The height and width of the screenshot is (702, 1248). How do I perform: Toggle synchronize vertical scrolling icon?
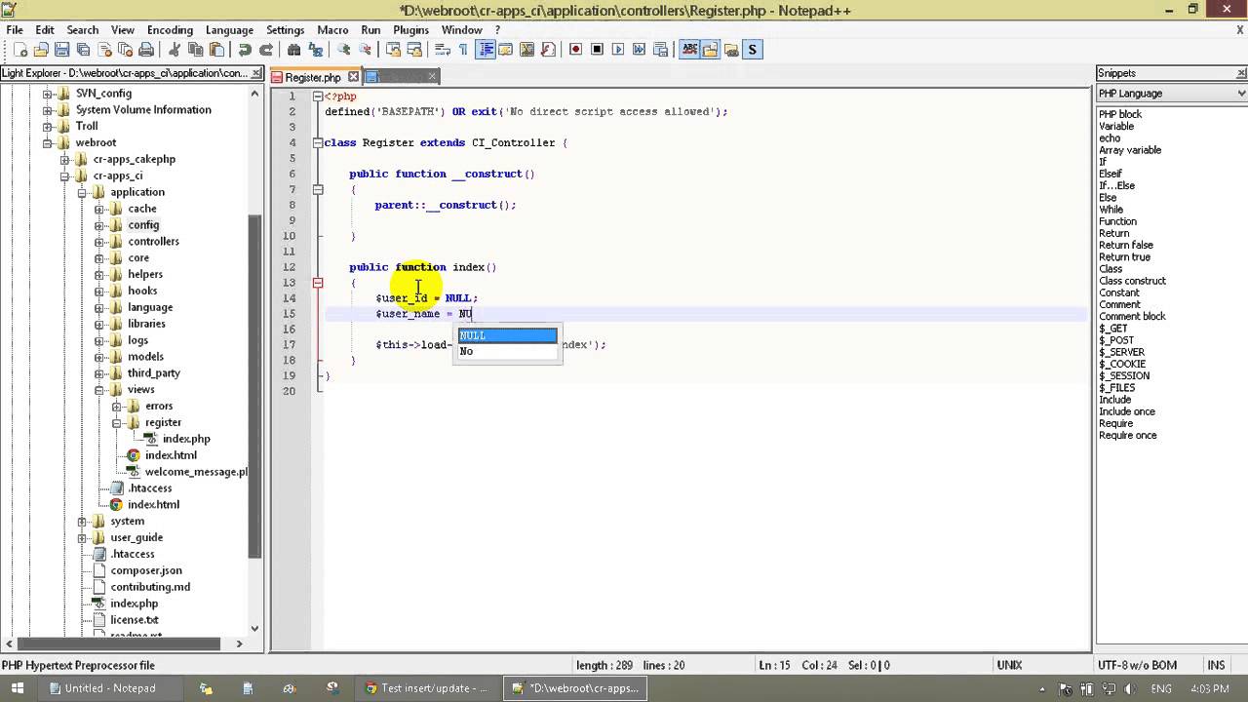click(393, 50)
